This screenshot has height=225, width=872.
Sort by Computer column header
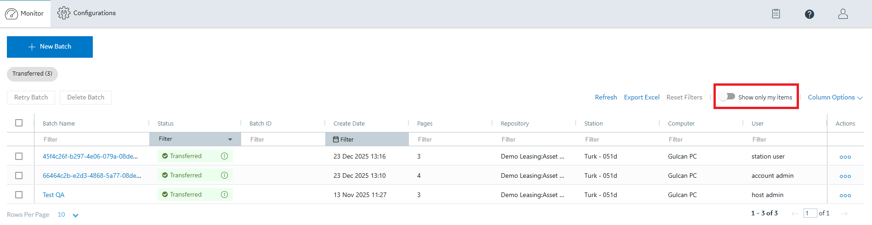click(681, 123)
